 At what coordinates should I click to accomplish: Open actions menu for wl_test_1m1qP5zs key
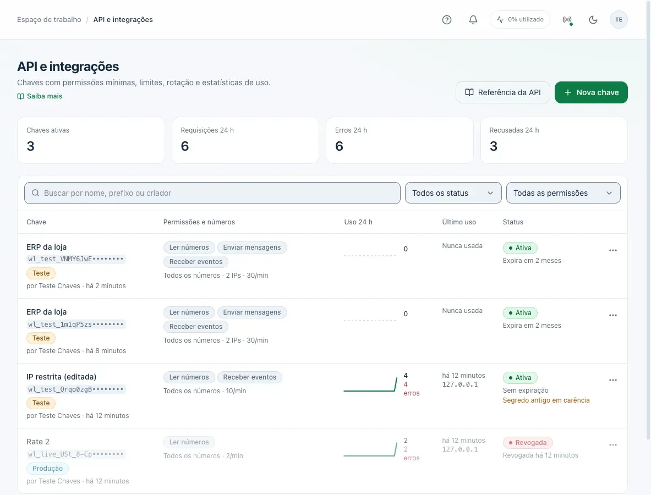click(x=613, y=315)
